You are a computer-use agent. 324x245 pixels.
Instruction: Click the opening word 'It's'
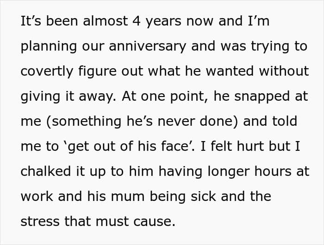click(x=31, y=21)
